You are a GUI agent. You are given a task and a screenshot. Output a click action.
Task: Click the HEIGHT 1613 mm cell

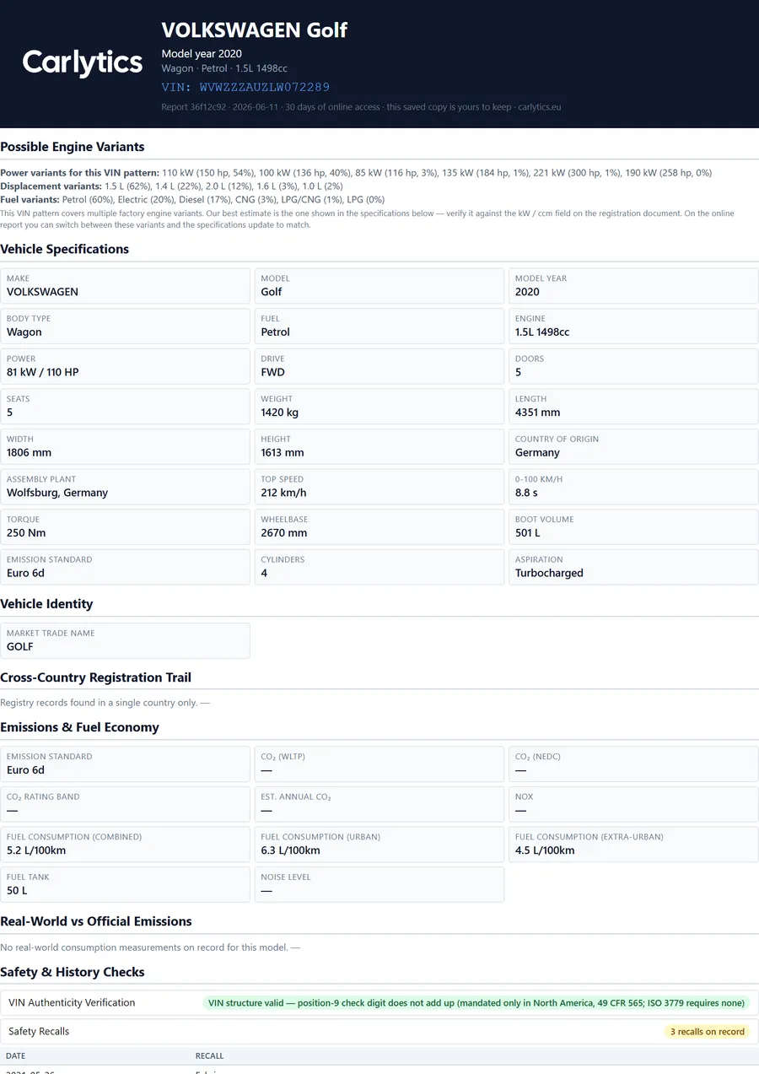(x=379, y=446)
